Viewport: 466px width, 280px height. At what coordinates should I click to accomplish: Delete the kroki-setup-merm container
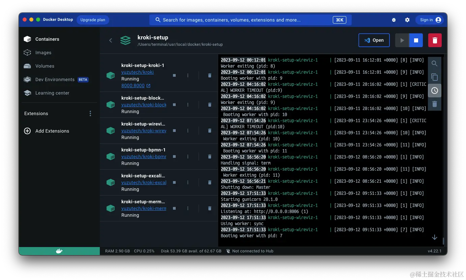210,208
